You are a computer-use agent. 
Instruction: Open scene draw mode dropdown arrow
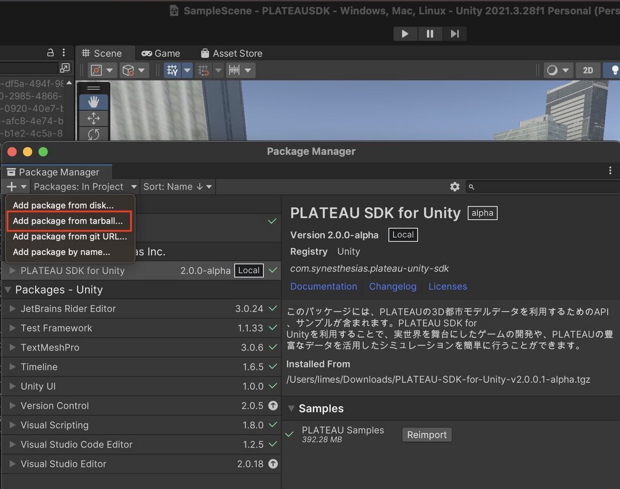point(566,70)
